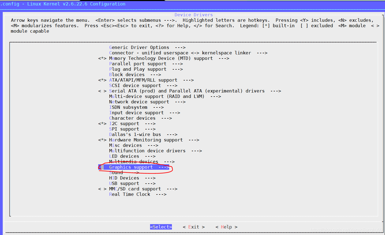The width and height of the screenshot is (385, 235).
Task: Open Multimedia devices submenu
Action: [x=142, y=162]
